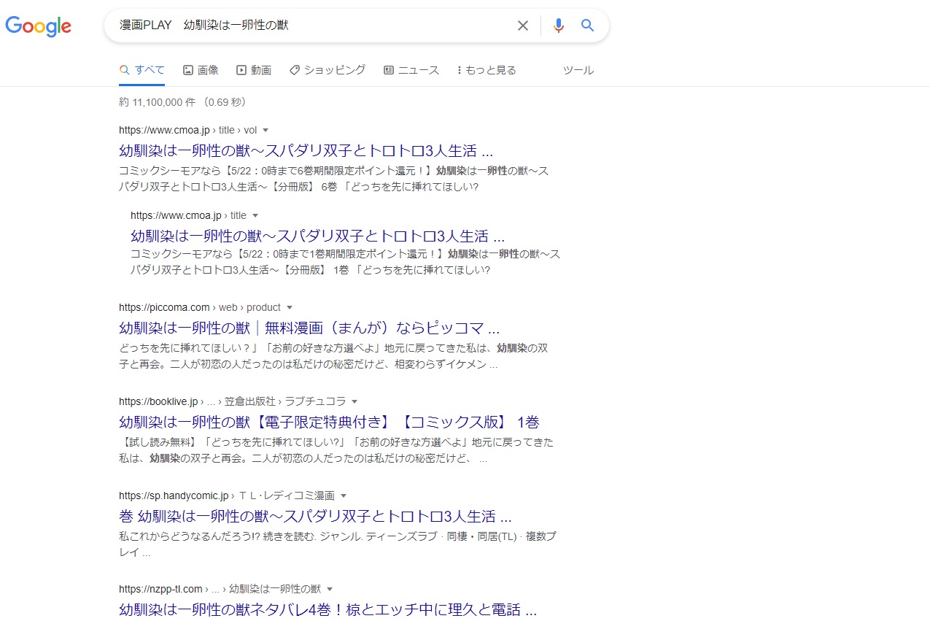Open the ショッピング tab
This screenshot has height=621, width=930.
pos(328,70)
